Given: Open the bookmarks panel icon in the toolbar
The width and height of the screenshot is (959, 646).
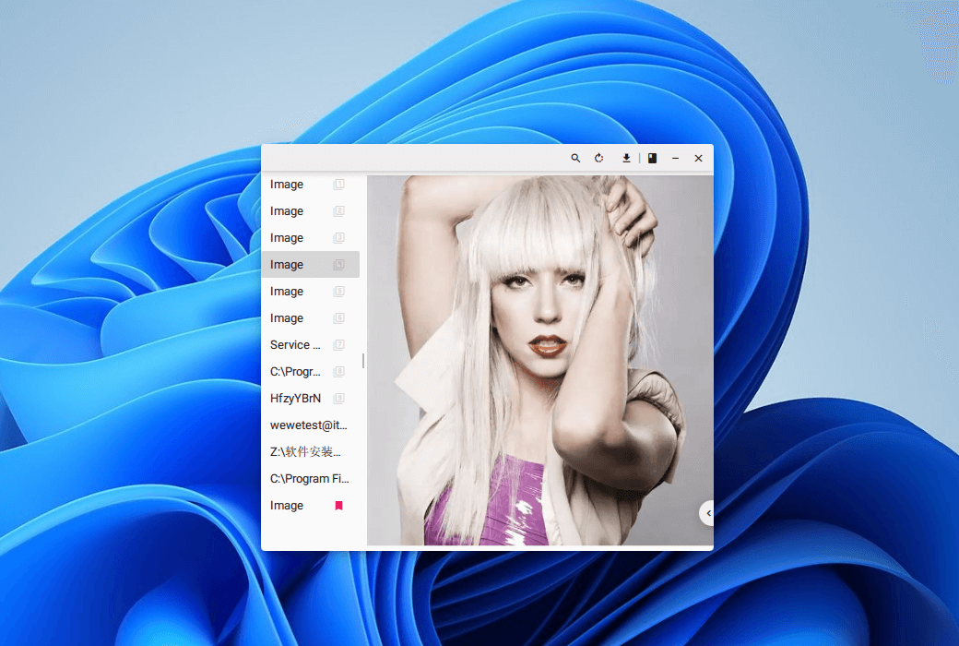Looking at the screenshot, I should tap(653, 158).
